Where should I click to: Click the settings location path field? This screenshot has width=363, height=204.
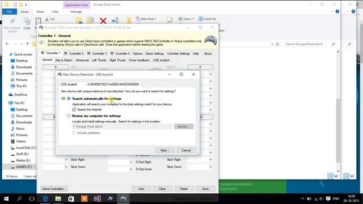(x=123, y=126)
